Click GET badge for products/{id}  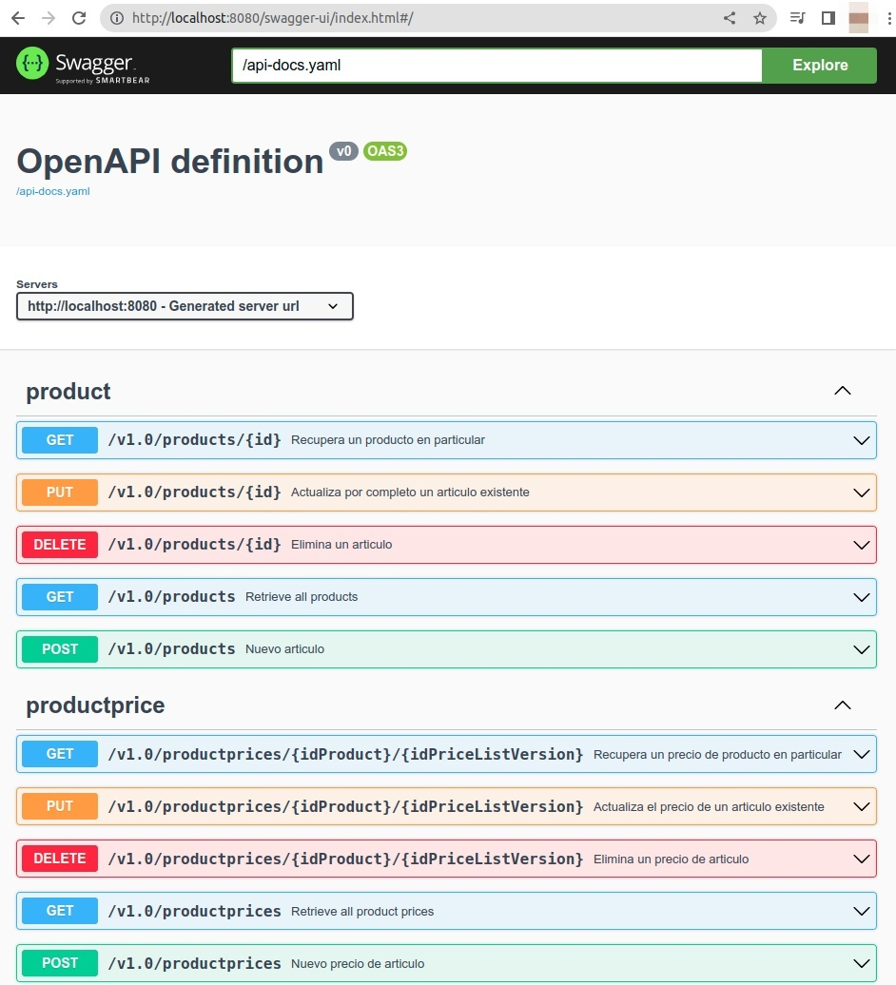(60, 439)
